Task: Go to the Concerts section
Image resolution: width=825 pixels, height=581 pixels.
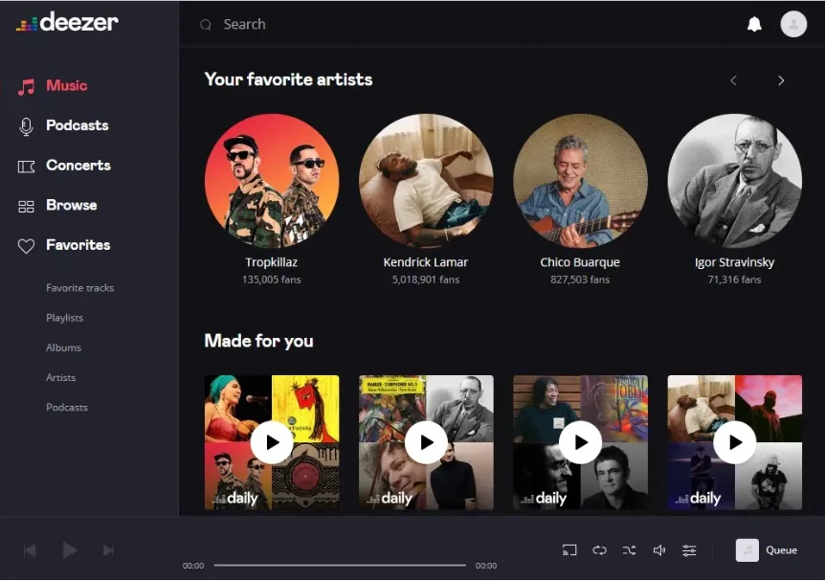Action: point(78,166)
